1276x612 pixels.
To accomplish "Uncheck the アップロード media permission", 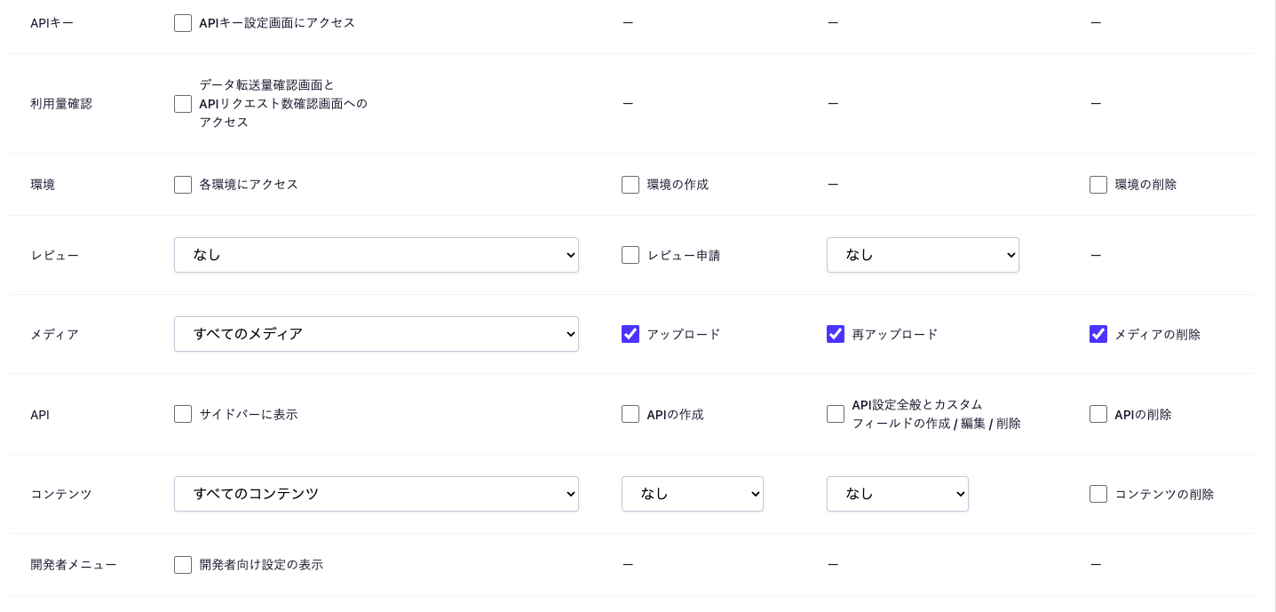I will coord(630,334).
